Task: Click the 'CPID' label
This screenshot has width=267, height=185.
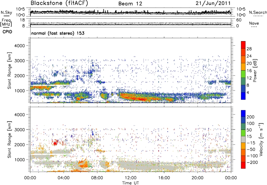Action: [x=7, y=32]
